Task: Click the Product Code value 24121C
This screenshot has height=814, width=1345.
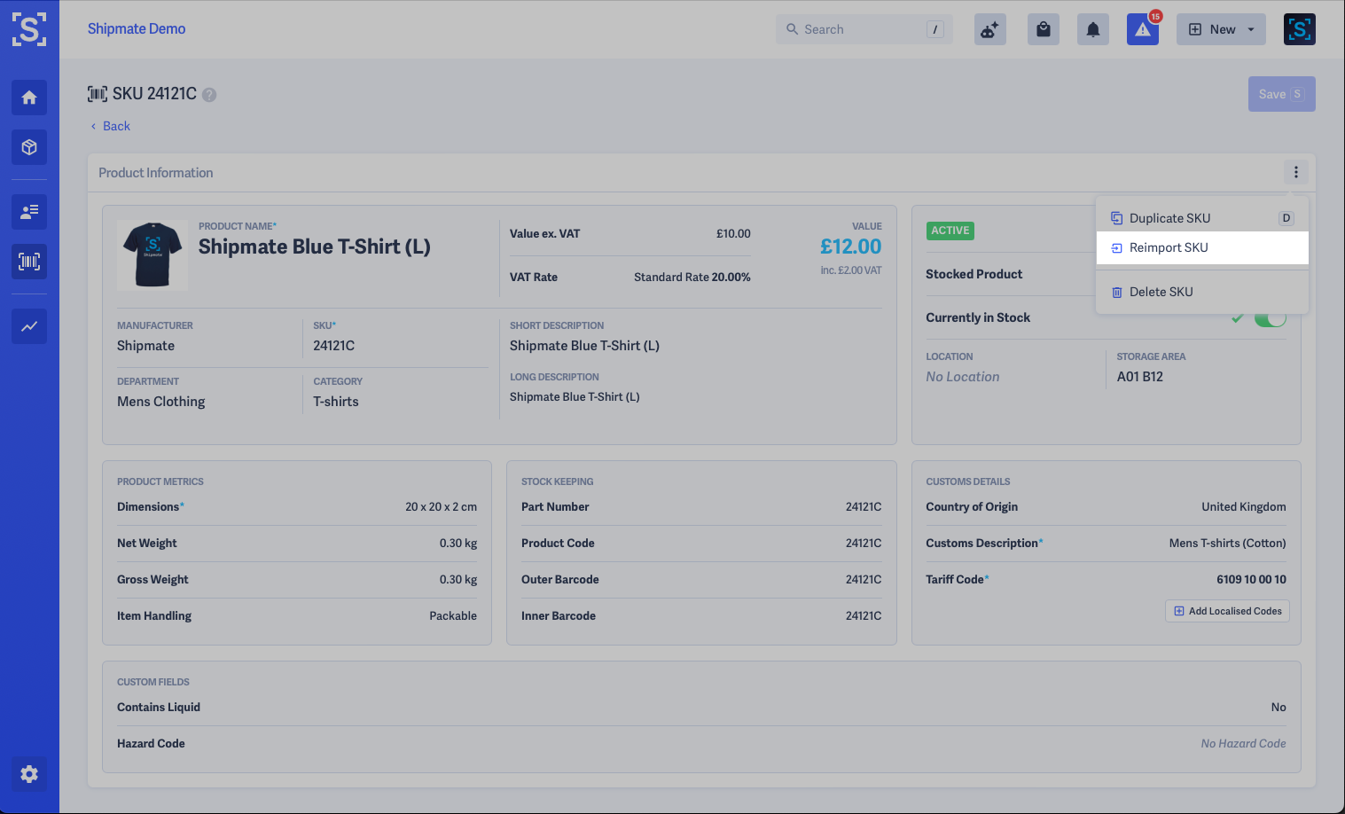Action: pos(864,544)
